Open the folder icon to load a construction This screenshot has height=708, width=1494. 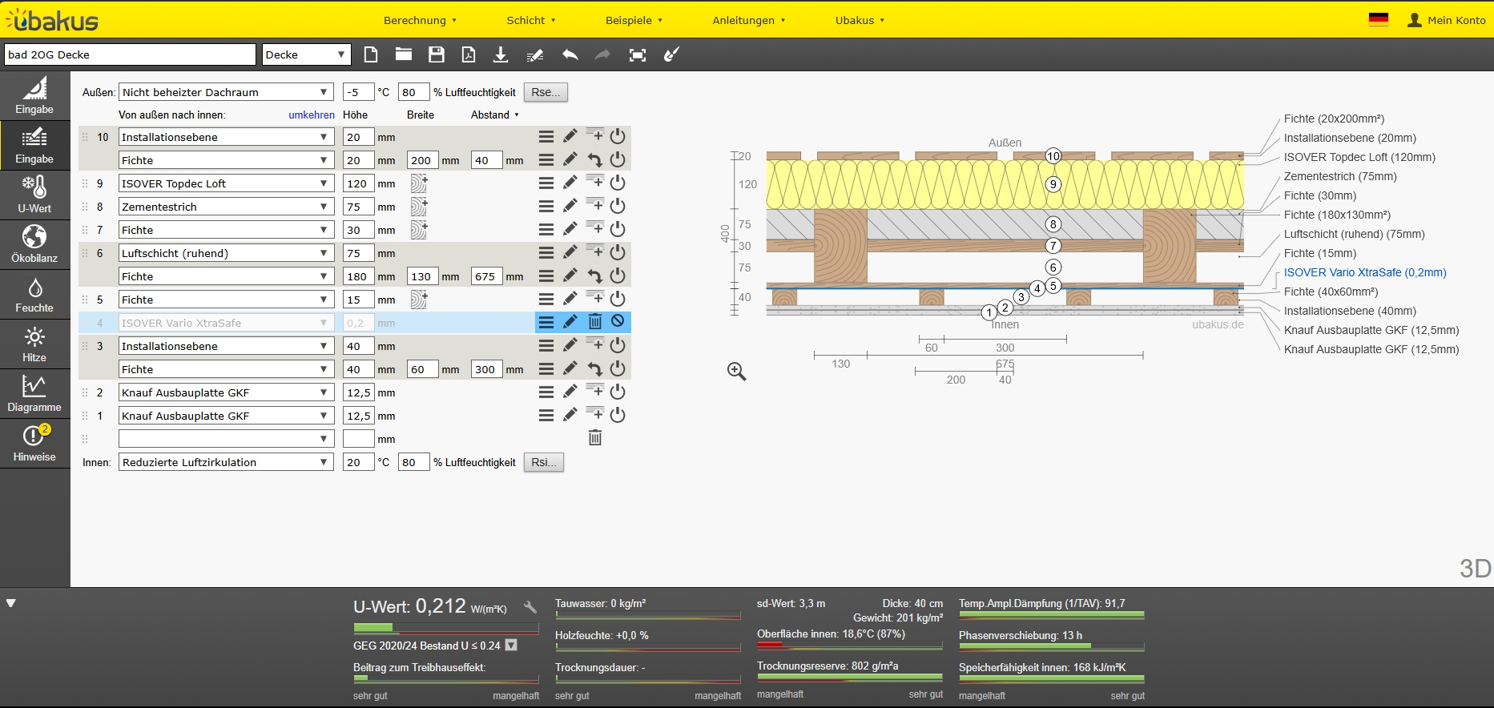[404, 54]
